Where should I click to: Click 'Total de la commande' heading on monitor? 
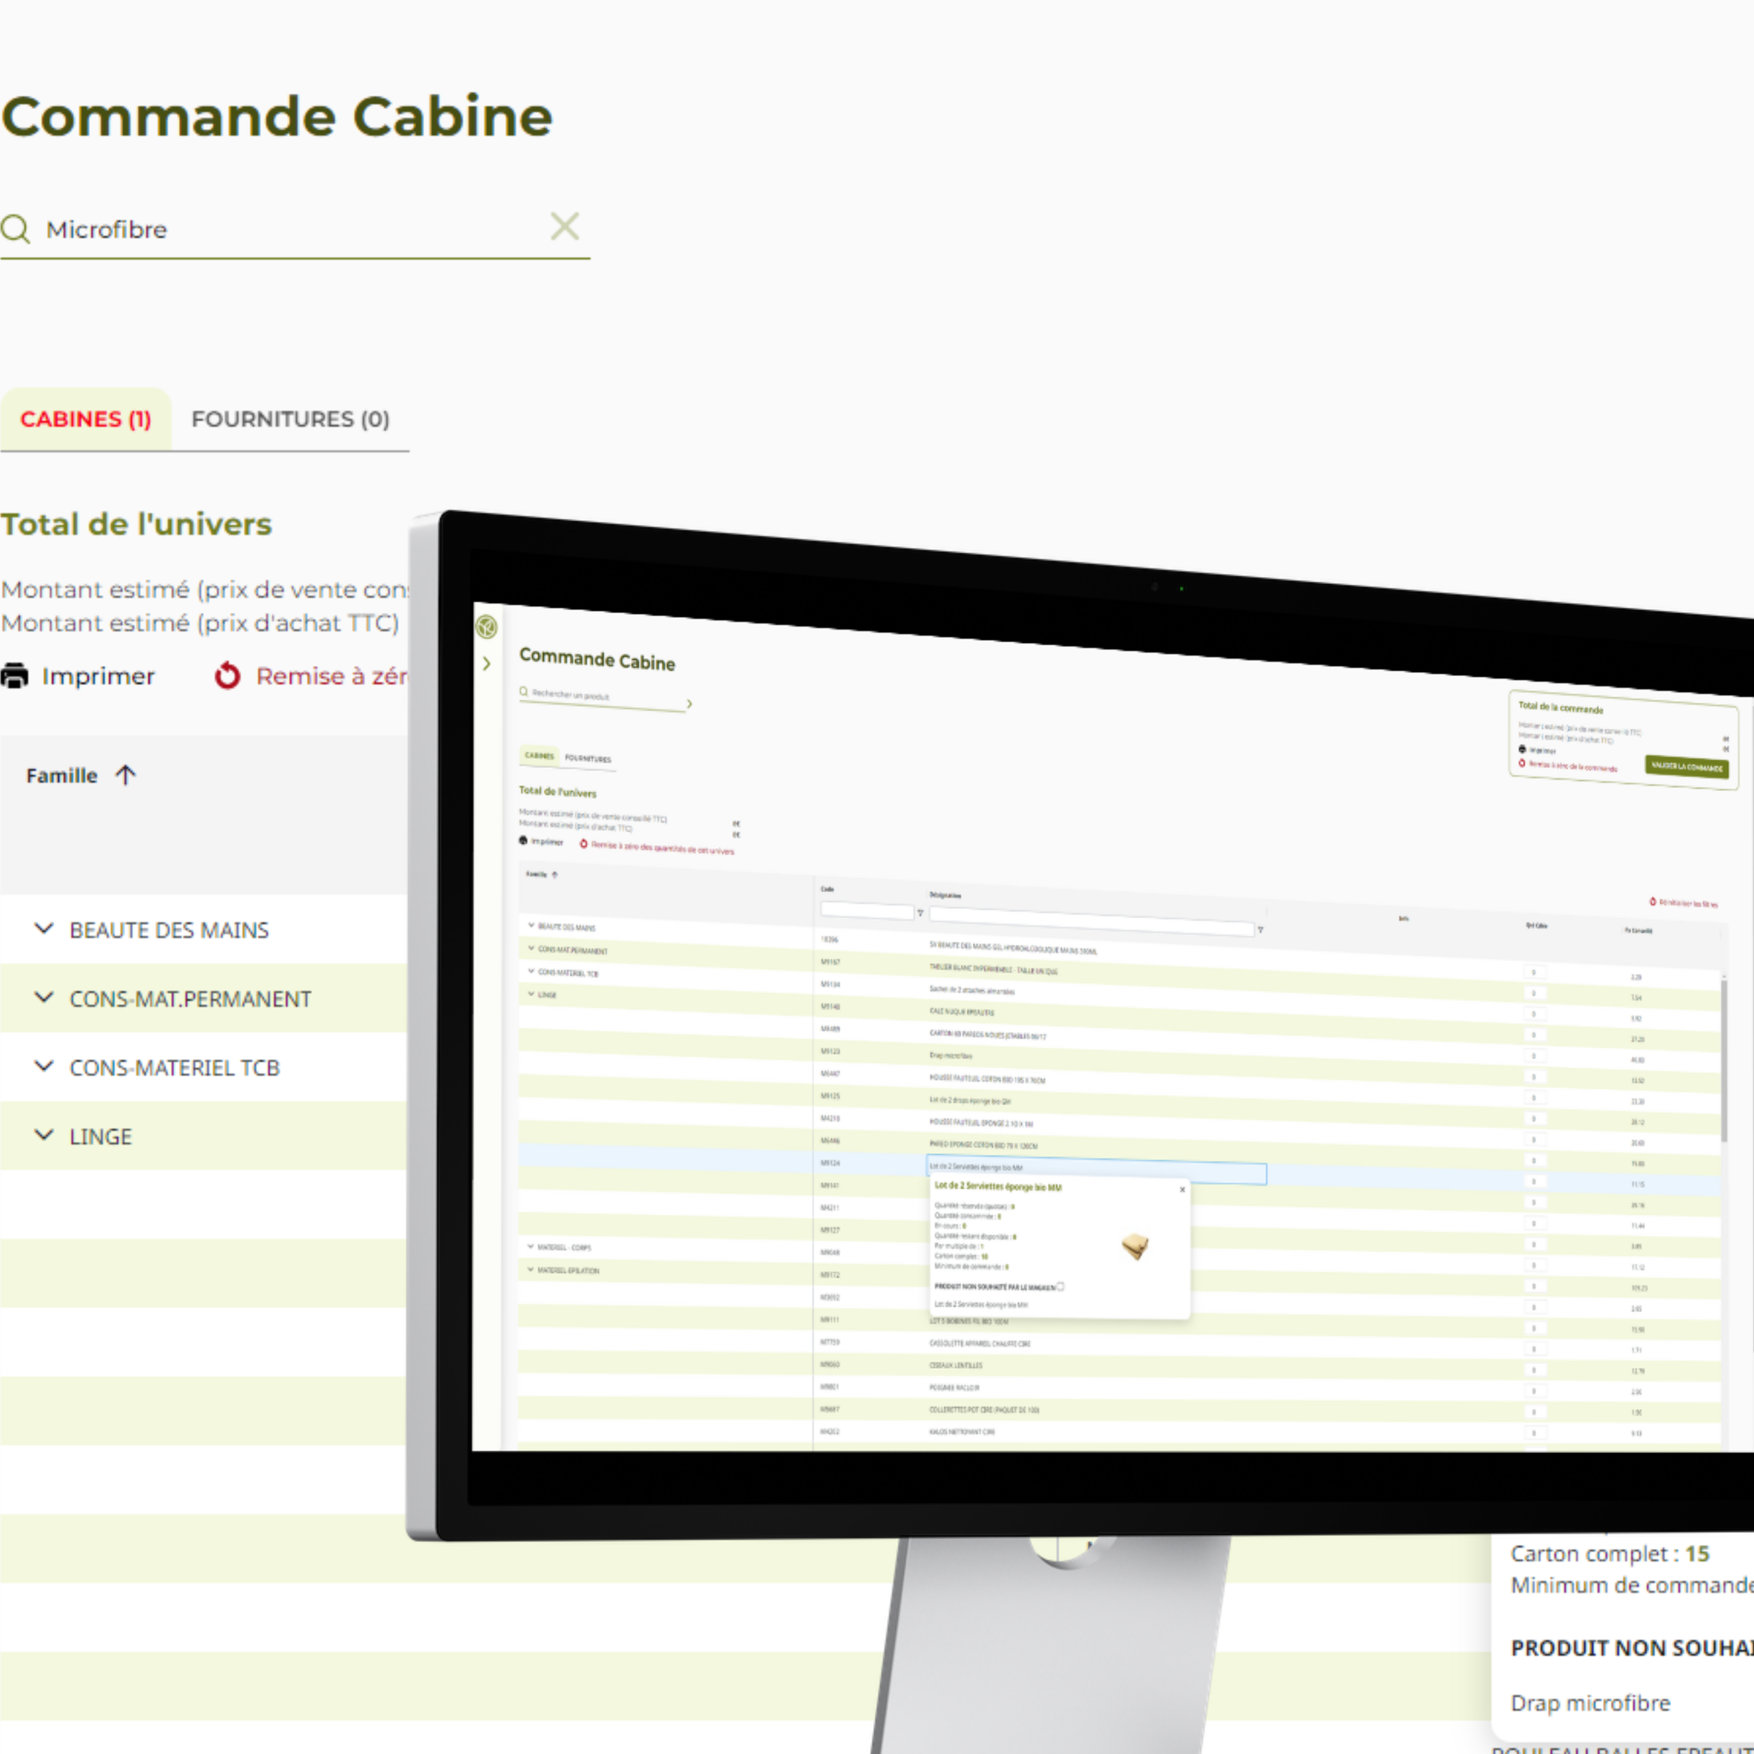pyautogui.click(x=1561, y=707)
